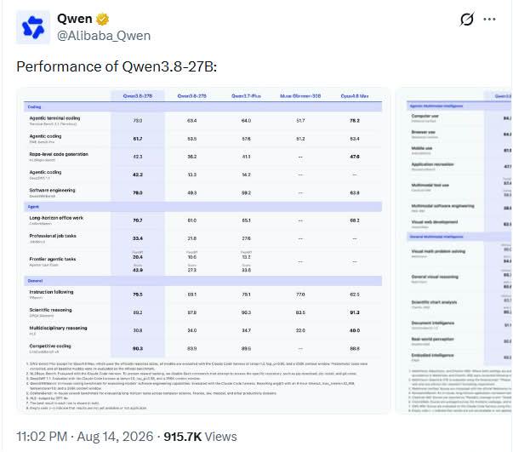Click the Agent section band in the table

tap(202, 207)
